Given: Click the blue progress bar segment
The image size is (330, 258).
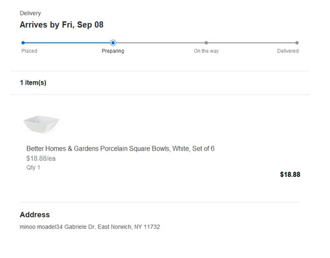Looking at the screenshot, I should (67, 43).
